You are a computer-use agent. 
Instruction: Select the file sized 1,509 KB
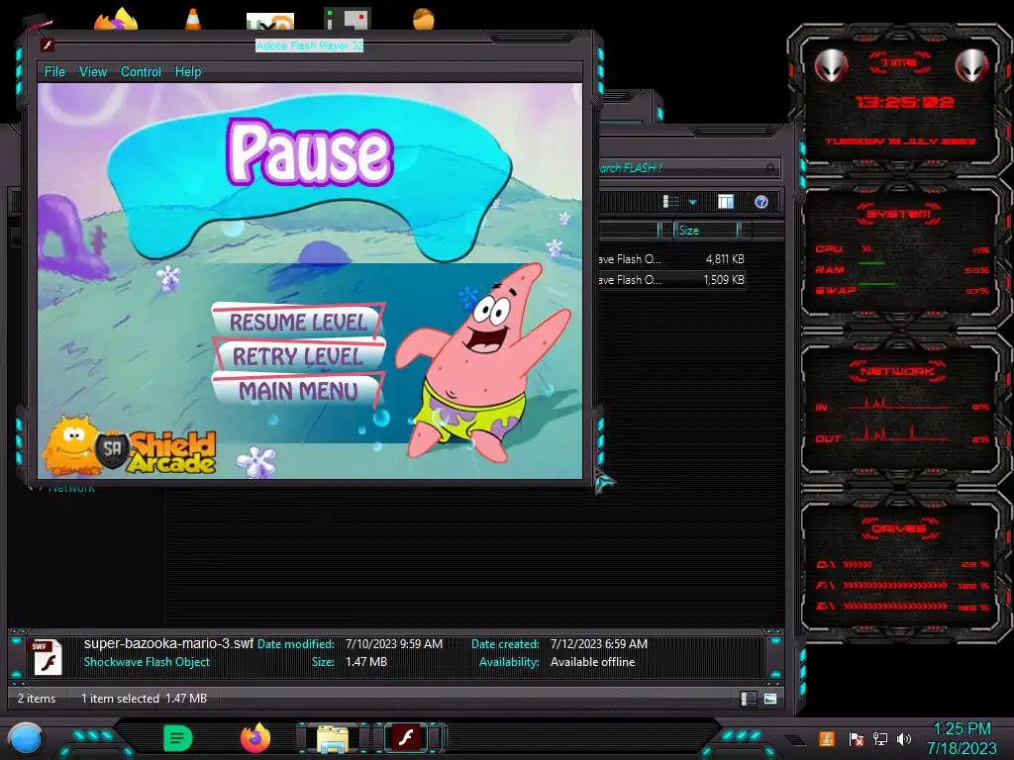671,280
